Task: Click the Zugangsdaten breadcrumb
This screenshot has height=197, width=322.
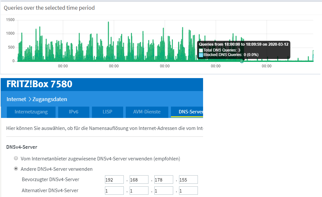Action: click(x=50, y=99)
